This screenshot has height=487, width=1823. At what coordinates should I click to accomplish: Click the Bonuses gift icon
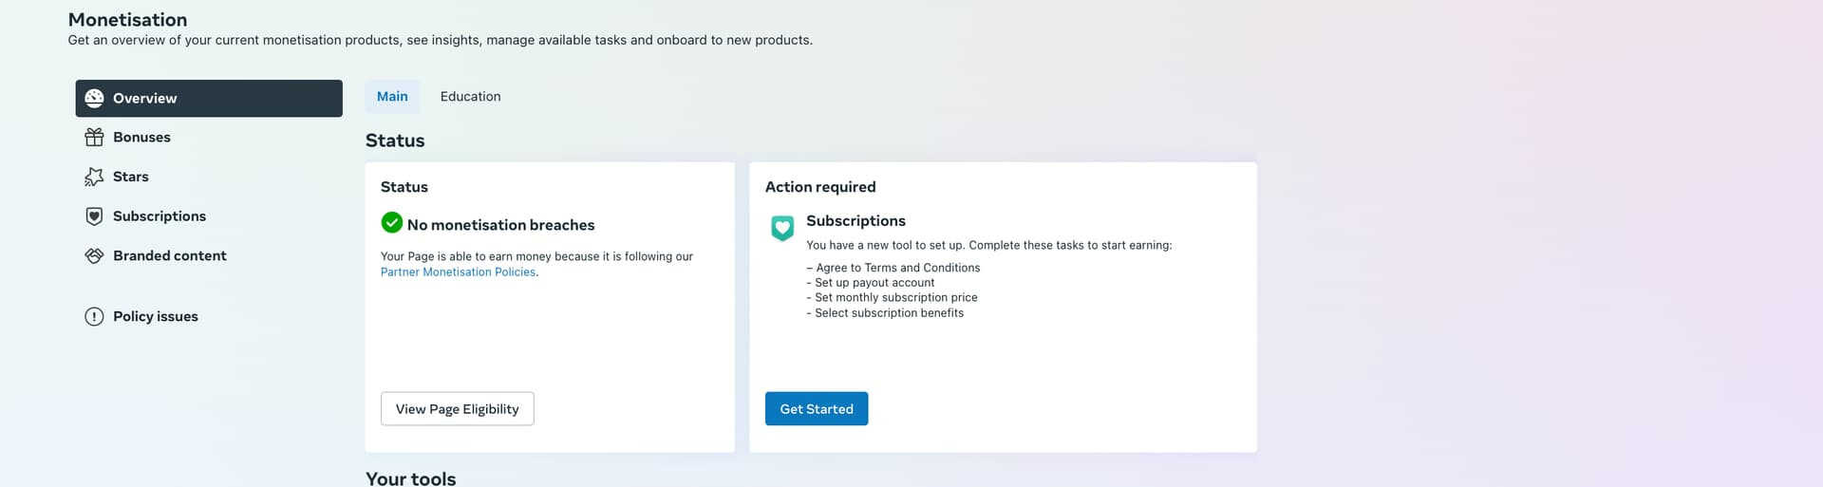coord(94,138)
